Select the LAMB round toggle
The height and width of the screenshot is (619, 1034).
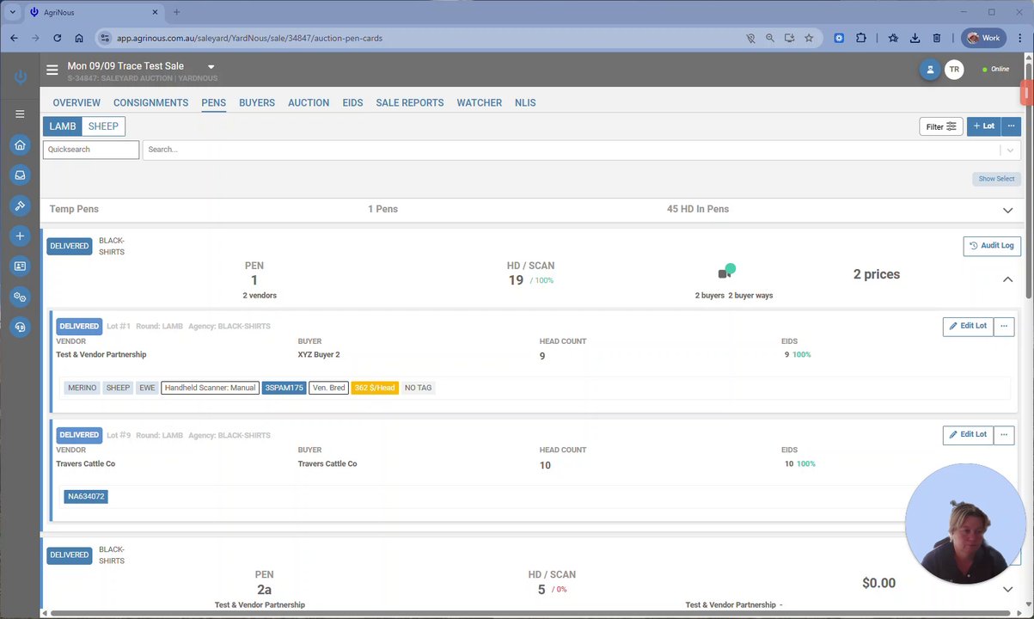63,126
